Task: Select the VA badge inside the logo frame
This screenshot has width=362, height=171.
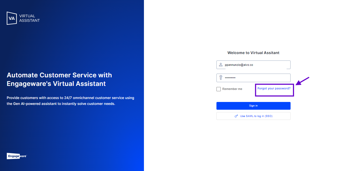Action: (x=12, y=18)
